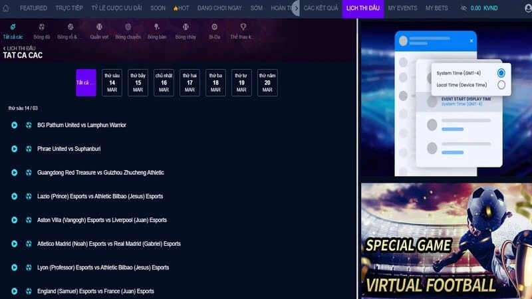This screenshot has width=532, height=299.
Task: Play stream for Guangdong Red Treasure match
Action: pos(14,173)
